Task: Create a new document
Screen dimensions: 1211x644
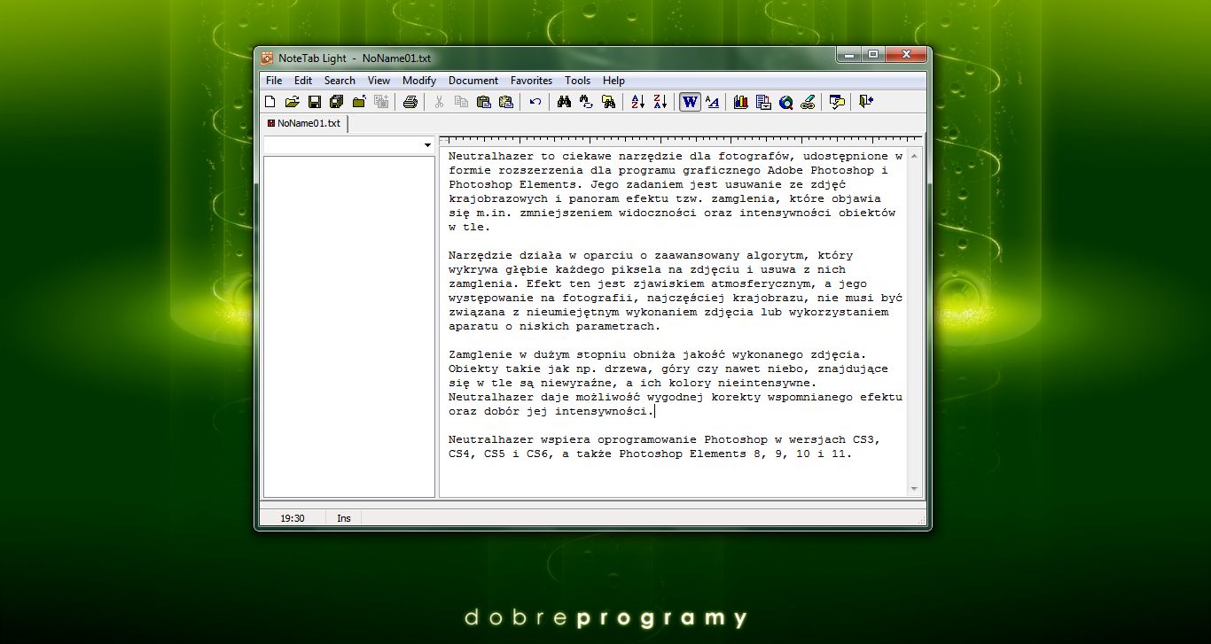Action: click(270, 102)
